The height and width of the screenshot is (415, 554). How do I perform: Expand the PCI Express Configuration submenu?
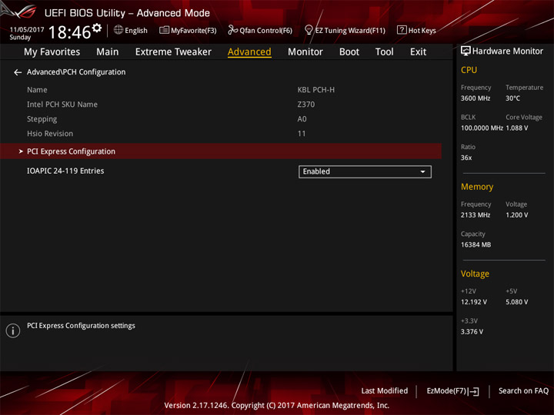(221, 151)
